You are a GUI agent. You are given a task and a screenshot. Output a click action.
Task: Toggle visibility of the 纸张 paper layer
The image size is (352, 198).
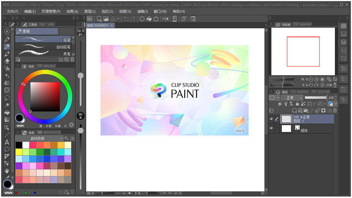271,128
